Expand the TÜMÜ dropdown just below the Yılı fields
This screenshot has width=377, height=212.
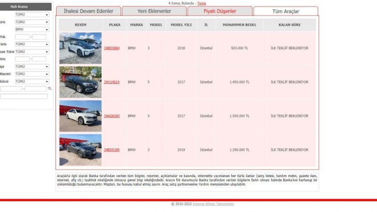point(32,44)
